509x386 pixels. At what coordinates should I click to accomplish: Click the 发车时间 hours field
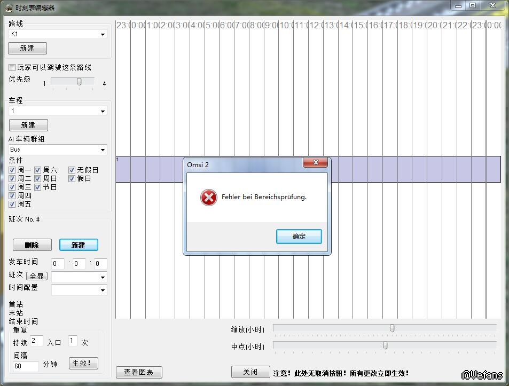pos(58,264)
